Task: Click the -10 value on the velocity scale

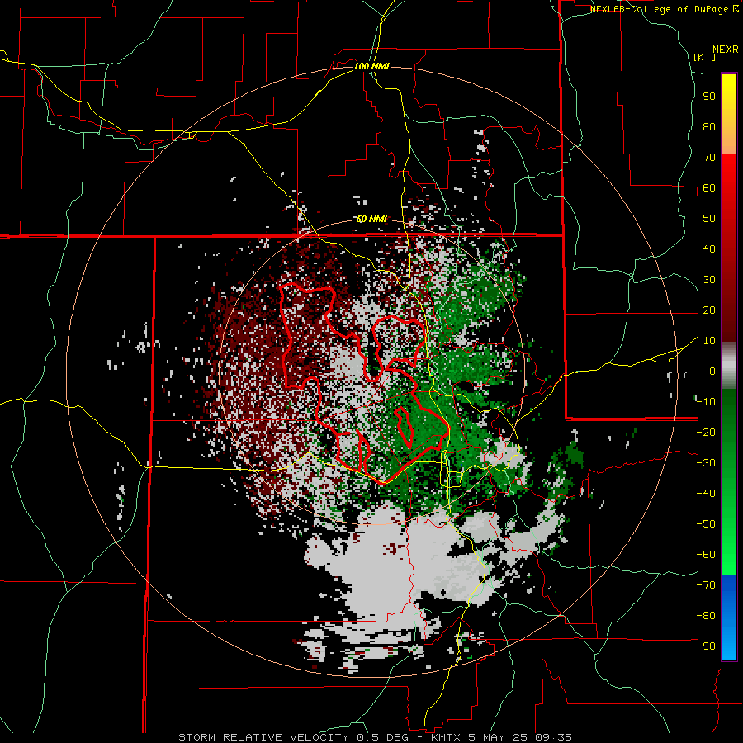Action: [x=706, y=402]
